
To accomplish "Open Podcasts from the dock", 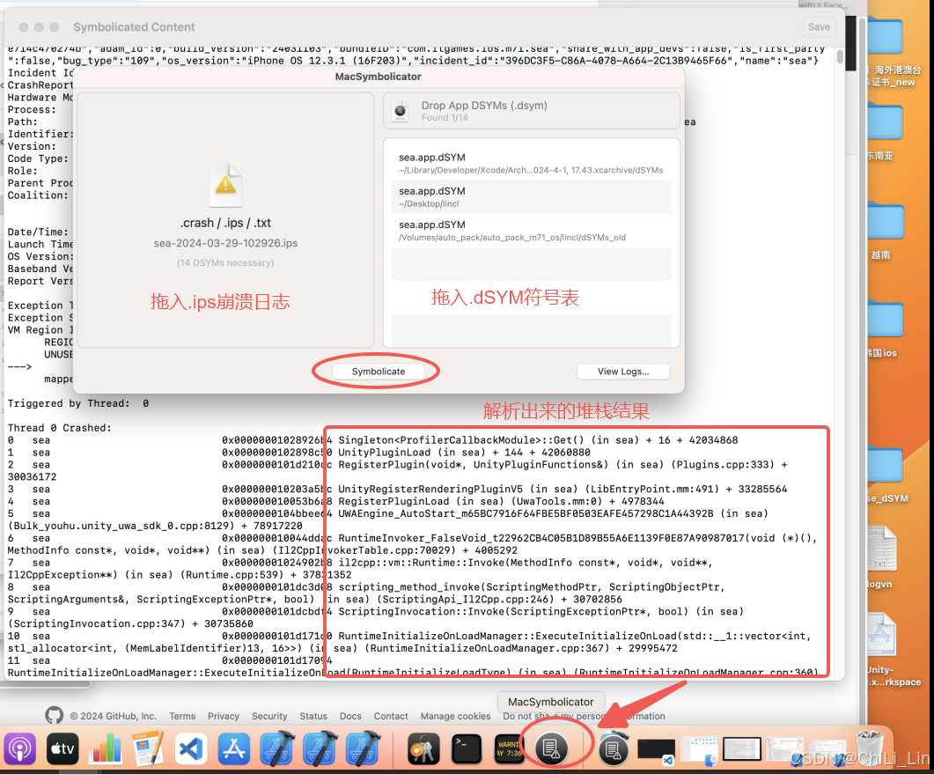I will point(19,748).
